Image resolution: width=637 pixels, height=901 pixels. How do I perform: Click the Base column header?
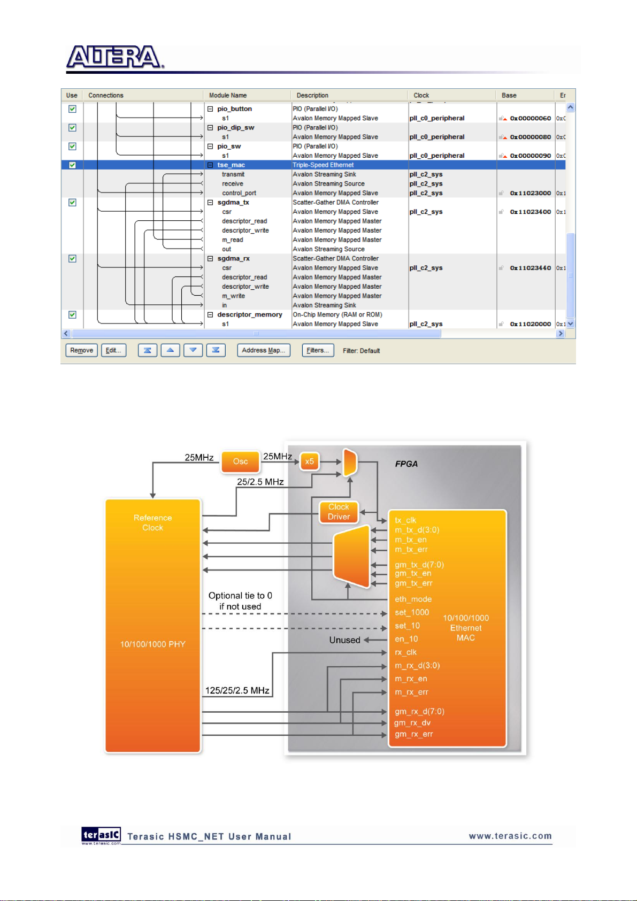pos(525,95)
